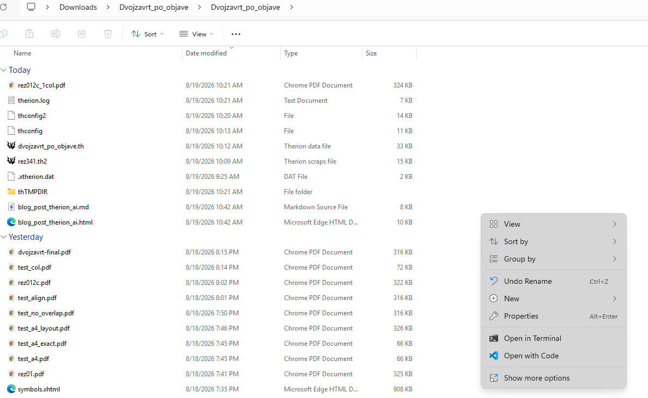Collapse the Today group

4,70
